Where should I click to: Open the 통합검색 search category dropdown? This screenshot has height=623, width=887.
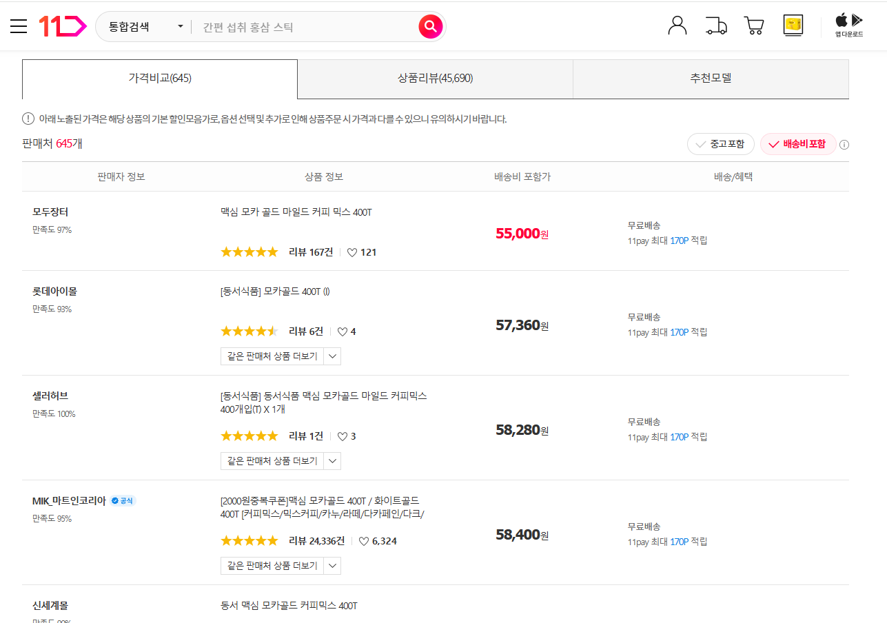coord(145,25)
